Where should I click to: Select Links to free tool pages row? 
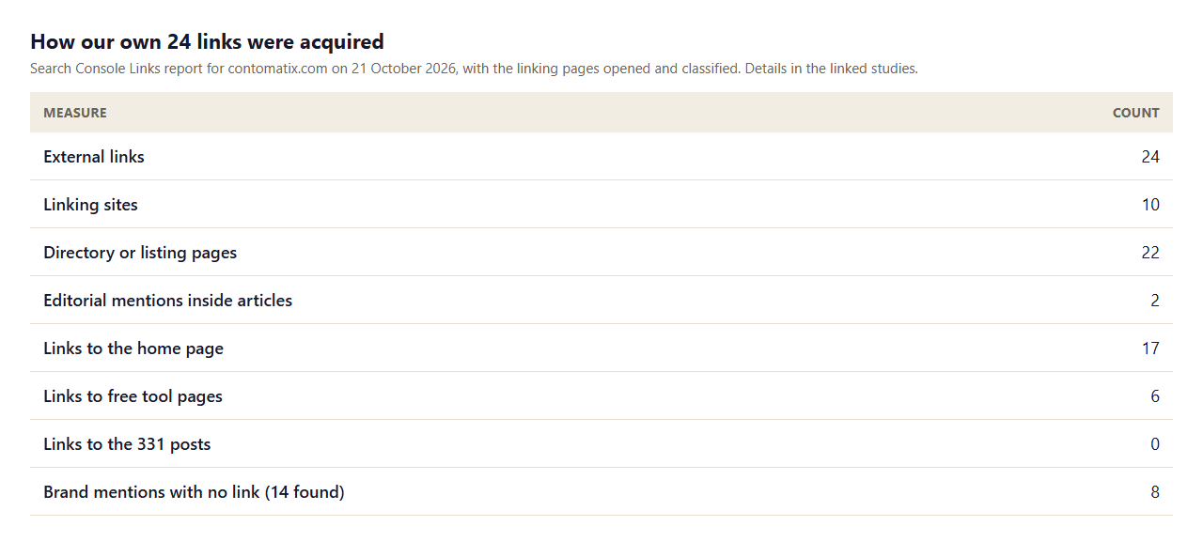[x=601, y=395]
